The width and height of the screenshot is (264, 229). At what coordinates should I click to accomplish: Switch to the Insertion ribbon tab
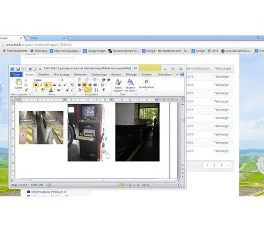pyautogui.click(x=44, y=74)
